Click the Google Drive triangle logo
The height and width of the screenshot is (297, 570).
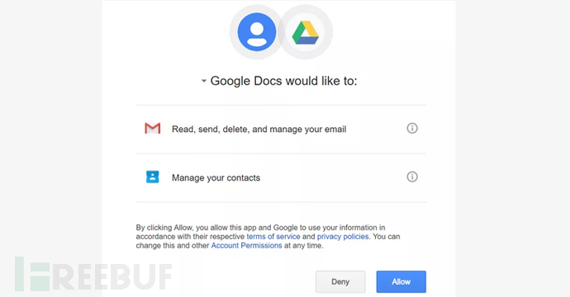click(x=306, y=33)
